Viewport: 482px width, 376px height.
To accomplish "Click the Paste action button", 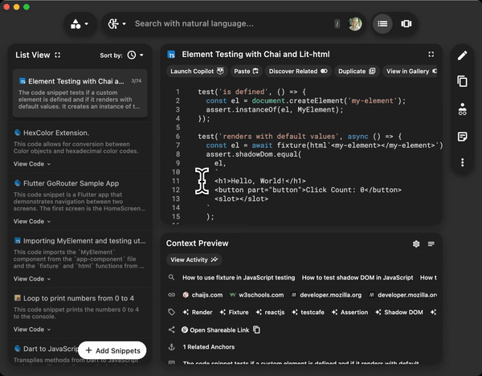I will [246, 71].
